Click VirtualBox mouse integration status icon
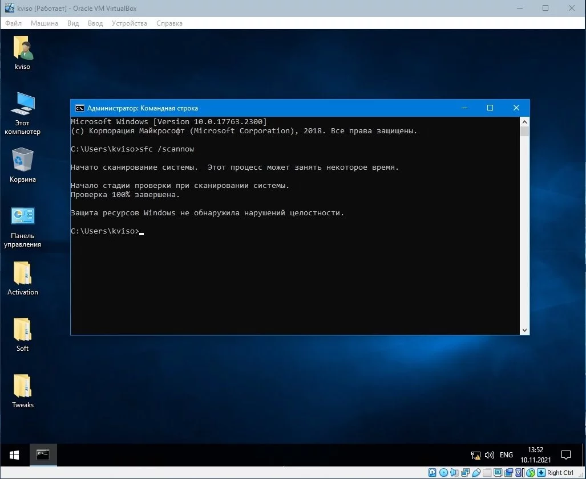The width and height of the screenshot is (586, 479). pos(530,473)
